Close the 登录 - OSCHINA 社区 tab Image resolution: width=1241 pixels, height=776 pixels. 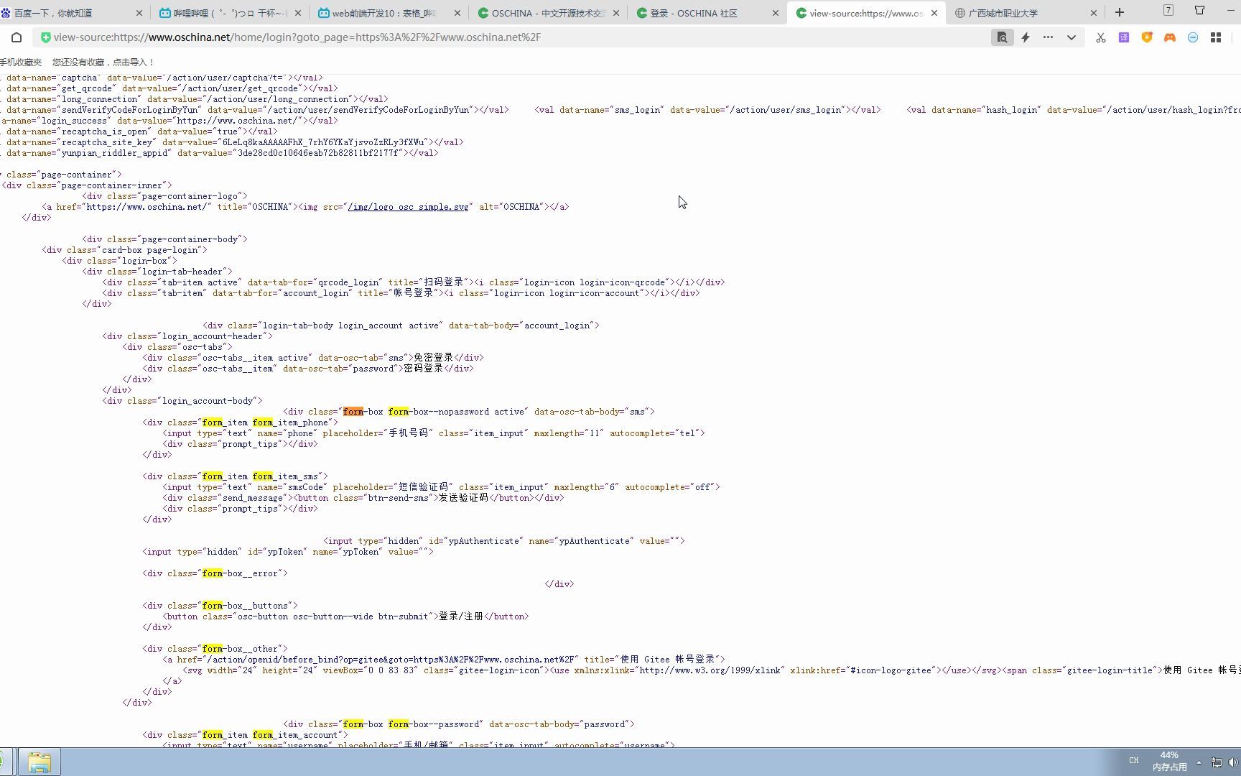(x=775, y=13)
